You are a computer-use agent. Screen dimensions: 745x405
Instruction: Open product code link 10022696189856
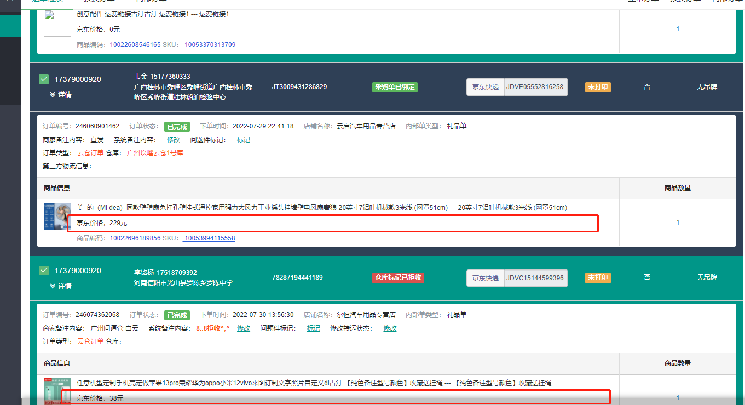[x=135, y=238]
